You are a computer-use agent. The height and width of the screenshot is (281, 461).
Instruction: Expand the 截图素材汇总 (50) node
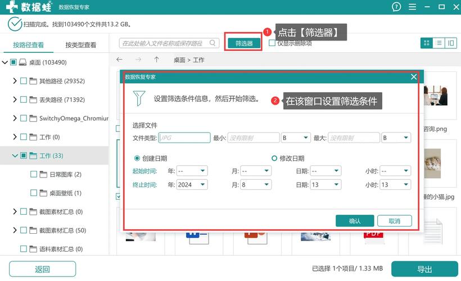[15, 230]
